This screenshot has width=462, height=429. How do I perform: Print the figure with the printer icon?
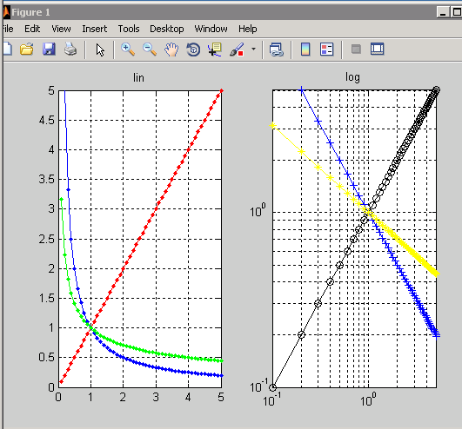click(x=70, y=49)
